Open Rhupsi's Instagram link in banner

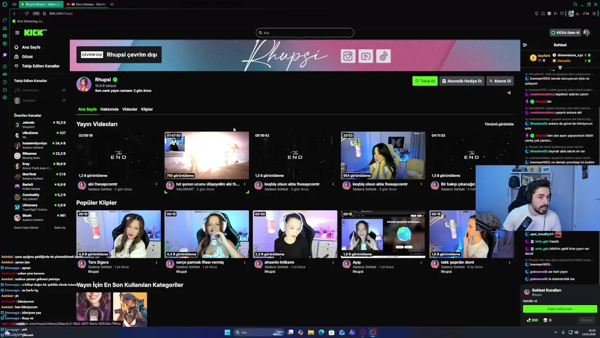point(347,56)
